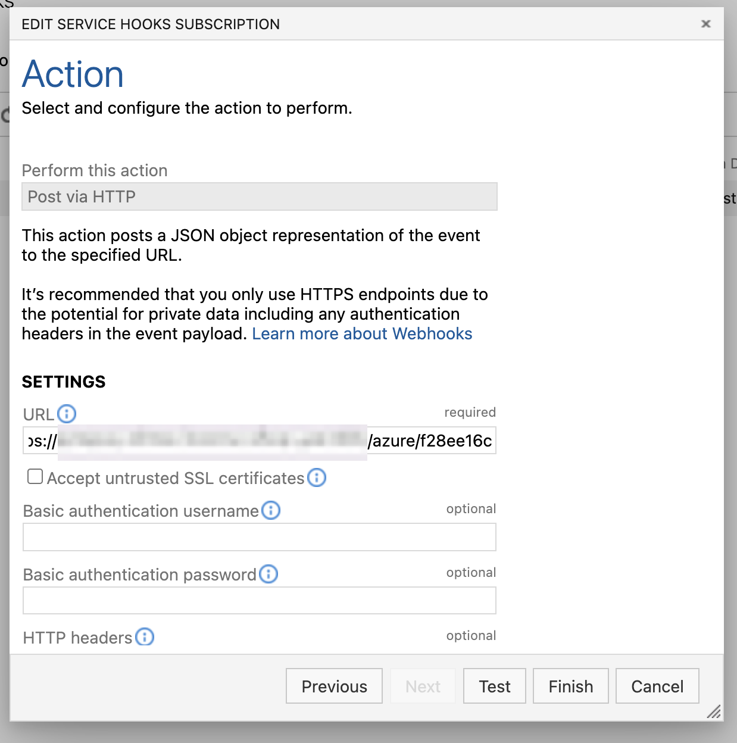Click the greyed-out Next button
Screen dimensions: 737x743
[423, 686]
